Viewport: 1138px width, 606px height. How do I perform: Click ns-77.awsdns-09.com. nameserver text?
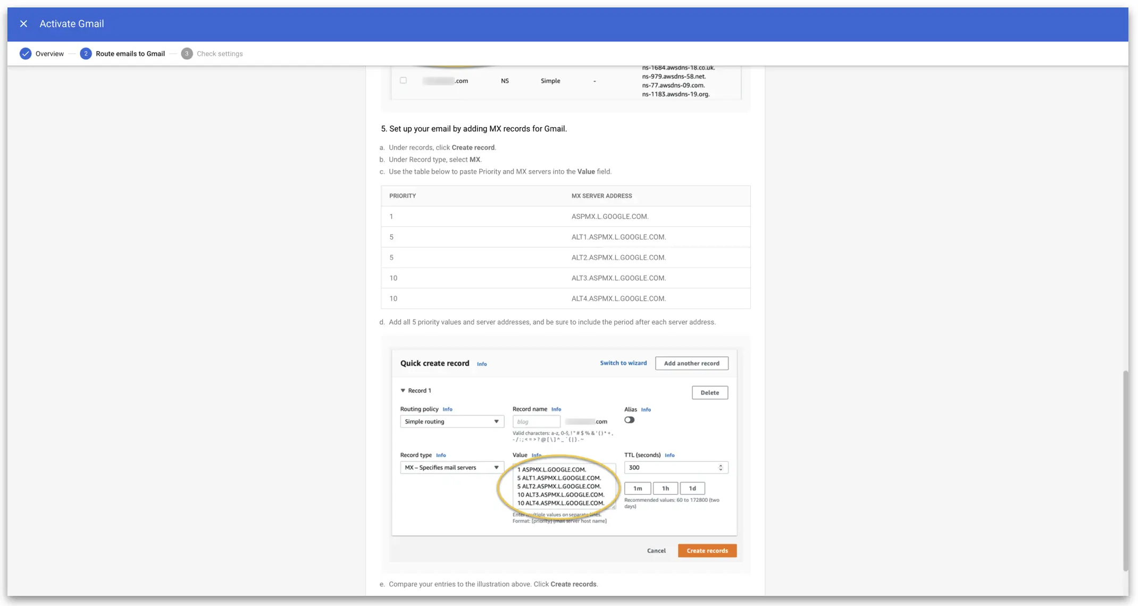tap(673, 86)
